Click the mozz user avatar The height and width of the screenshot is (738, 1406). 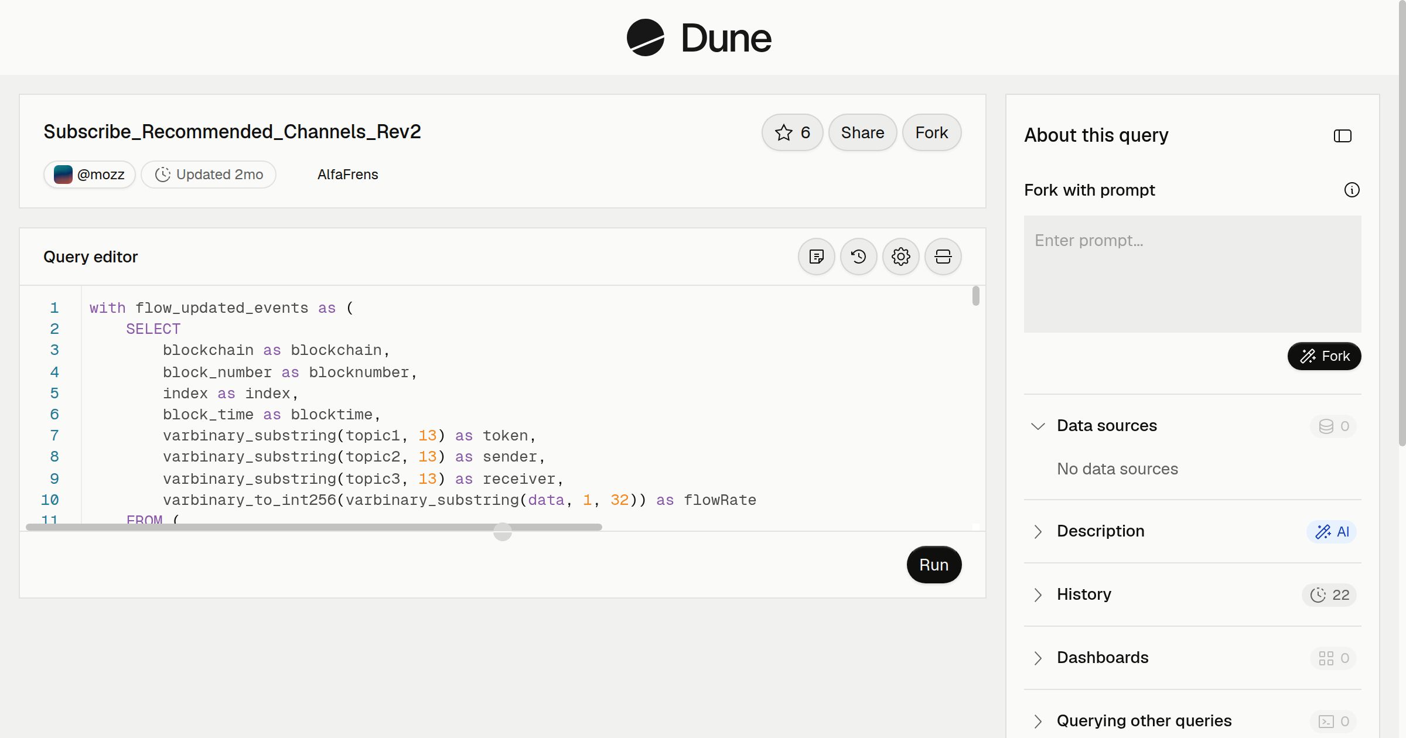[x=63, y=175]
